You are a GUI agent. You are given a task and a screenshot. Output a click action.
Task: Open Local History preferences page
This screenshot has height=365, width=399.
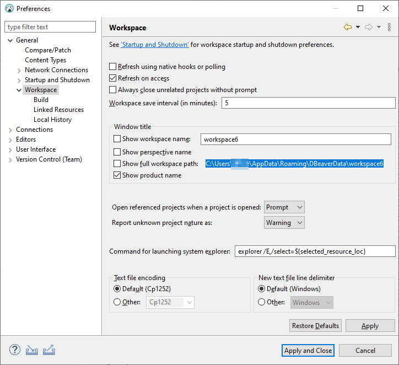click(53, 120)
